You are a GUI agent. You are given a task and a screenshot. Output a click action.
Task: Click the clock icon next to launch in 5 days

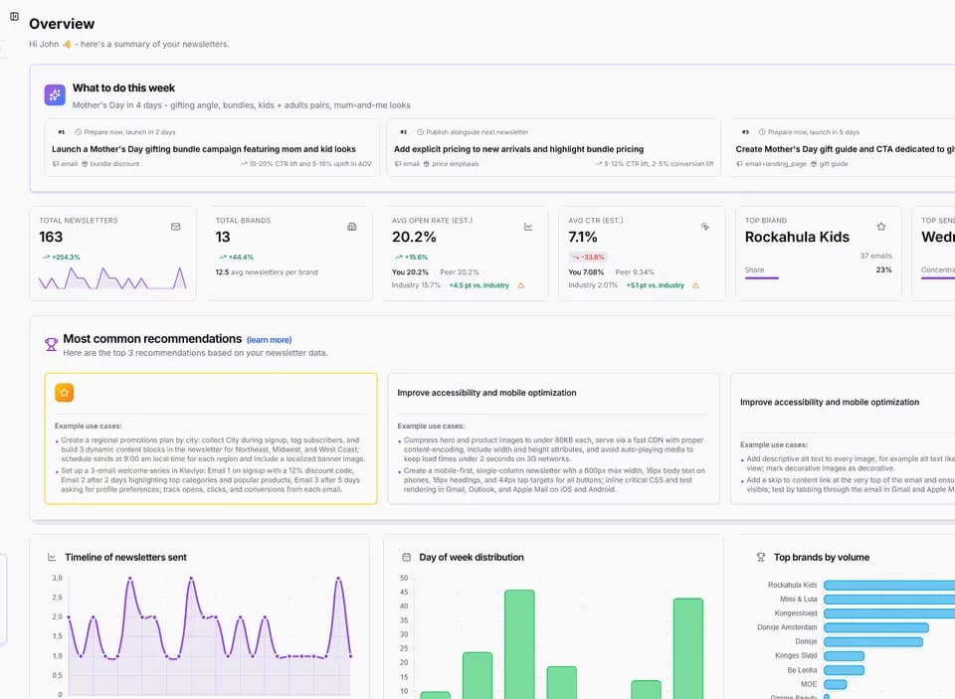762,132
